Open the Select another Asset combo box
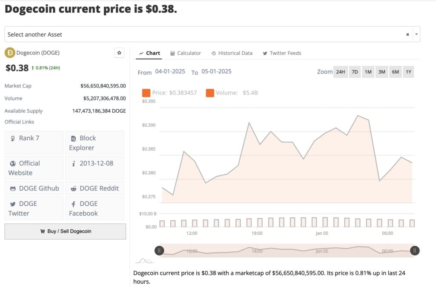 click(204, 34)
